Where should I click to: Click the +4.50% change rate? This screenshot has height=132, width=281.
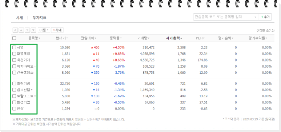(x=119, y=48)
